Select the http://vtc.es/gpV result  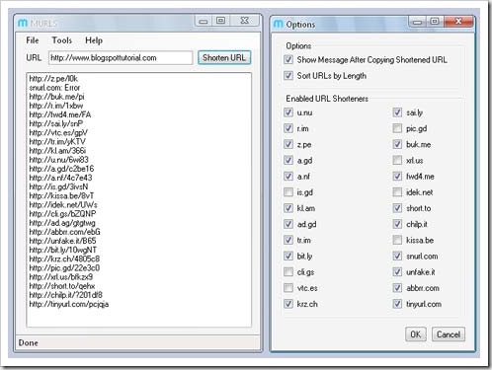coord(58,133)
